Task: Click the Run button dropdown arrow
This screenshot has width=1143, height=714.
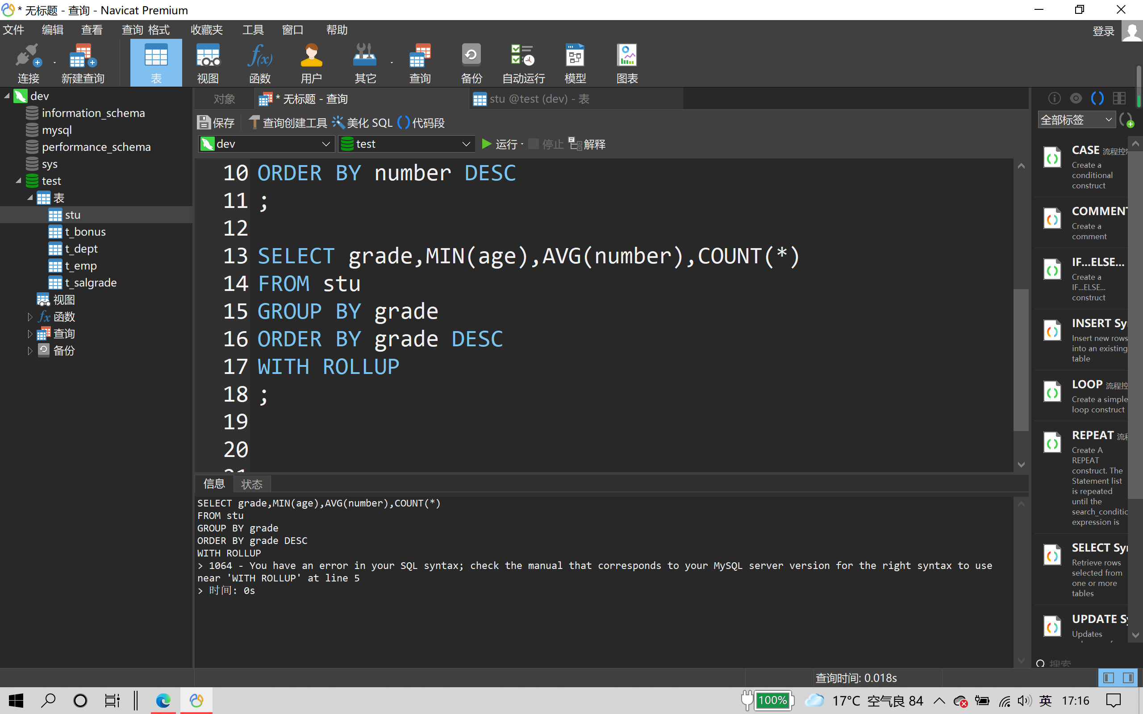Action: [522, 144]
